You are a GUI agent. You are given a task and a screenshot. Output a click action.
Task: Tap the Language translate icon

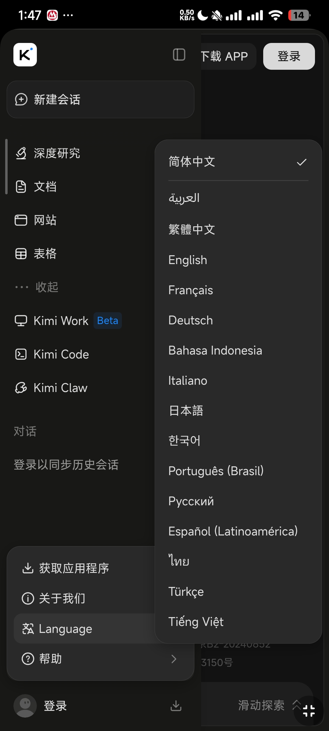(x=28, y=629)
